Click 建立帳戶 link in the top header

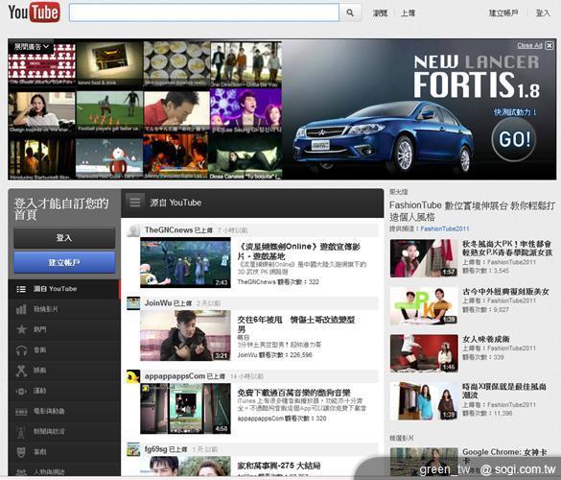[x=503, y=13]
